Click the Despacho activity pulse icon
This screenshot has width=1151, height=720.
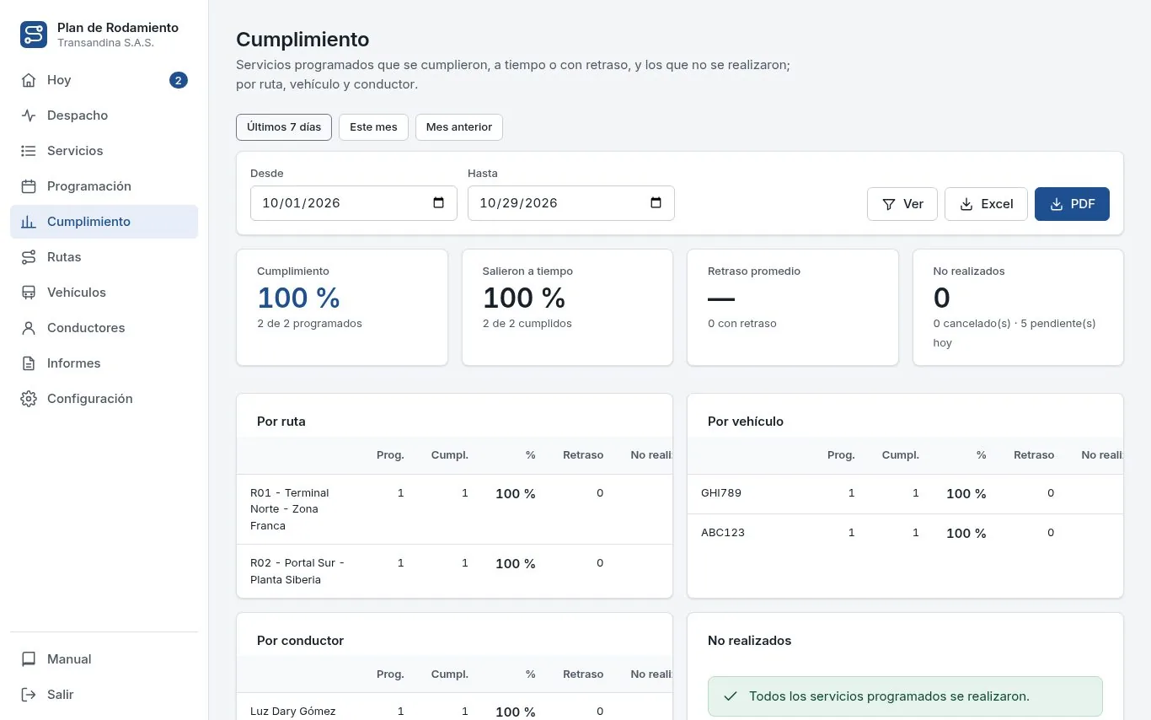(29, 116)
